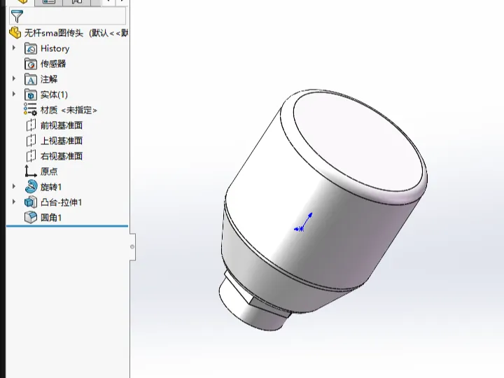The height and width of the screenshot is (378, 504).
Task: Click the 实体(1) solid bodies icon
Action: pos(31,94)
